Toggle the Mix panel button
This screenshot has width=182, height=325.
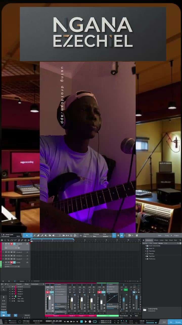coord(171,322)
